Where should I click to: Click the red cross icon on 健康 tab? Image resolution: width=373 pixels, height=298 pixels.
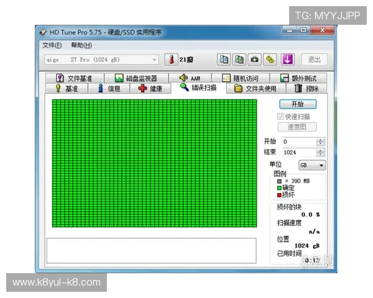pyautogui.click(x=142, y=88)
